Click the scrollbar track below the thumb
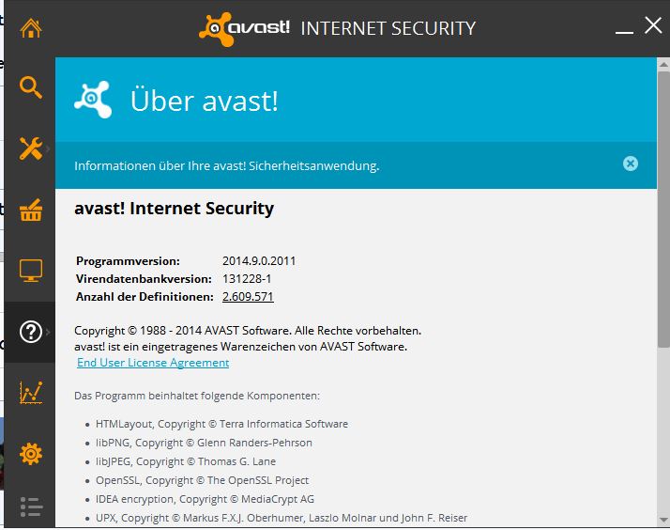670x530 pixels. (663, 432)
